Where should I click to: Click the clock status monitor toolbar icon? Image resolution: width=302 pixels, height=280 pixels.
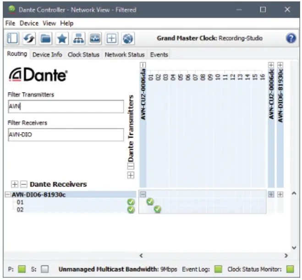(95, 39)
